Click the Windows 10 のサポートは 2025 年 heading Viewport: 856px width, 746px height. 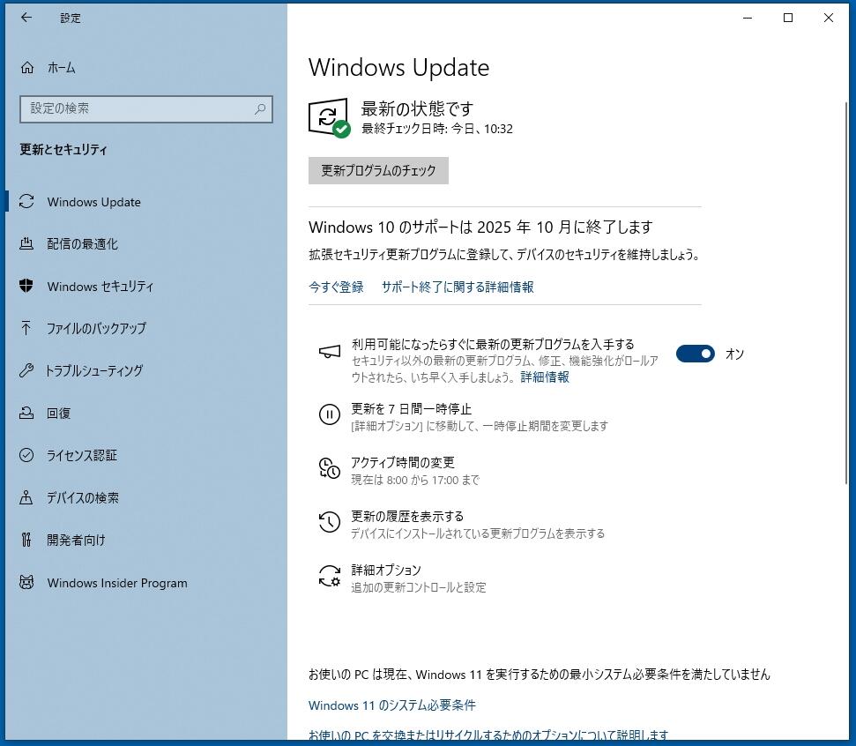click(x=480, y=227)
